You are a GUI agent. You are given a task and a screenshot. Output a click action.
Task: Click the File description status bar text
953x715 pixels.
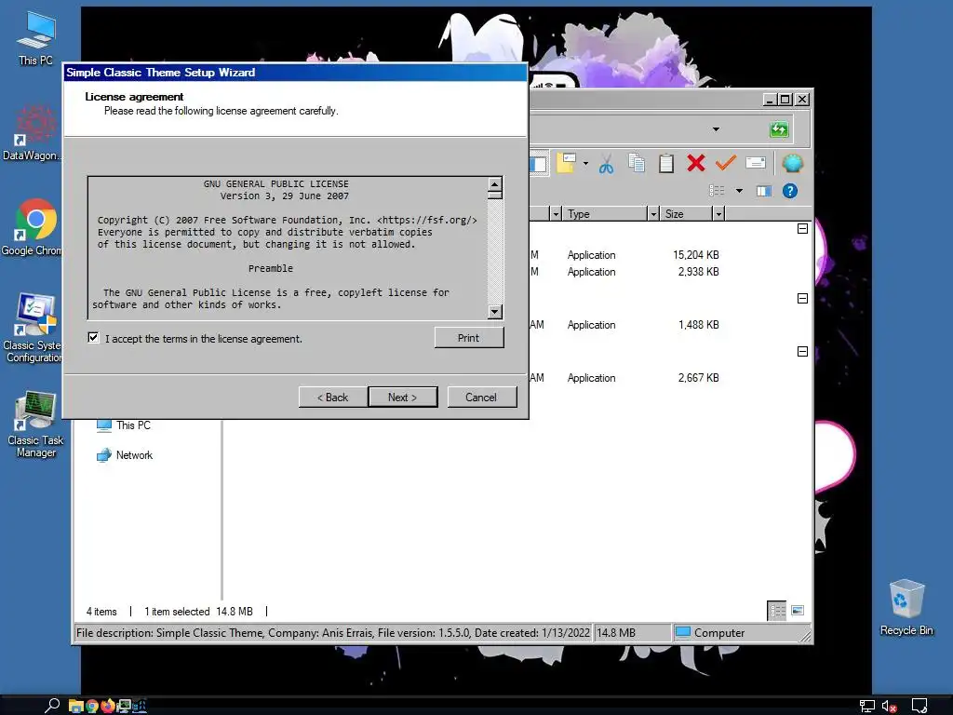pyautogui.click(x=332, y=633)
